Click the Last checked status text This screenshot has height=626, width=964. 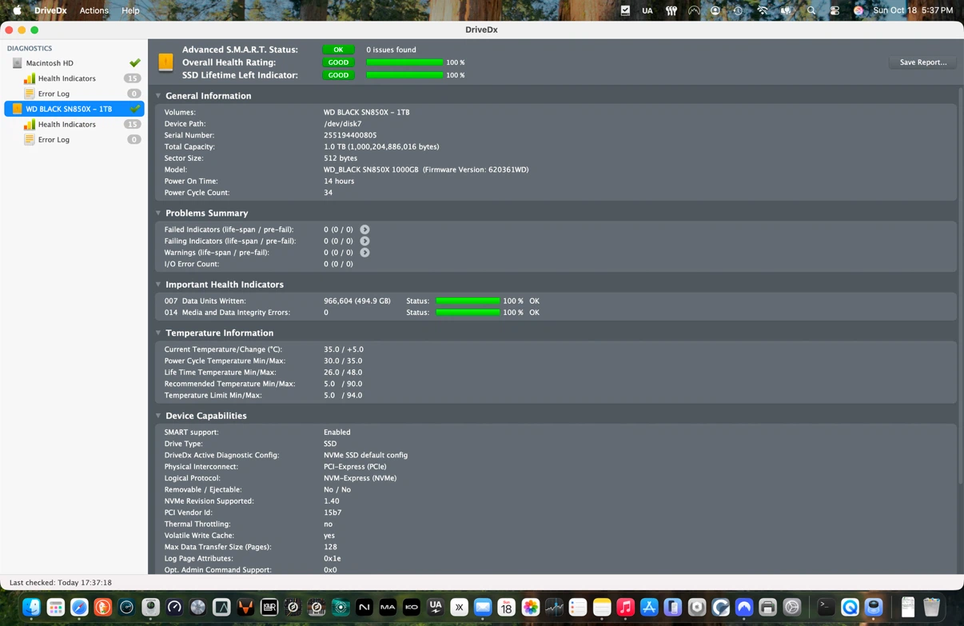pyautogui.click(x=61, y=583)
